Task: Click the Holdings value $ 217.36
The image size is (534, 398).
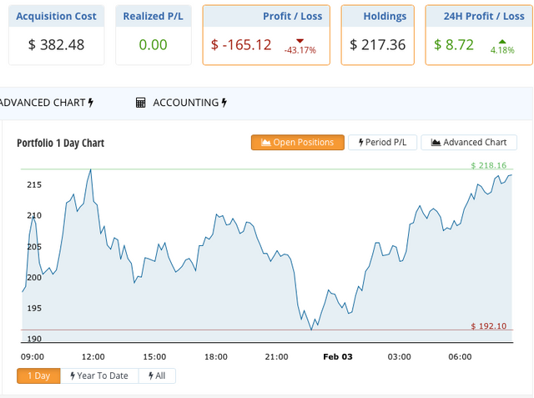Action: [x=377, y=44]
